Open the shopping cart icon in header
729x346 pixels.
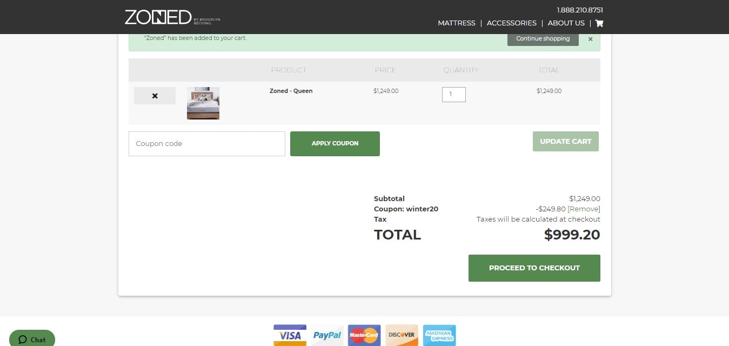599,23
